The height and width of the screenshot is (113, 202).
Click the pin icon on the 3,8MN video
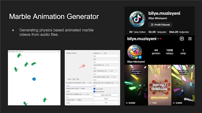pos(192,67)
